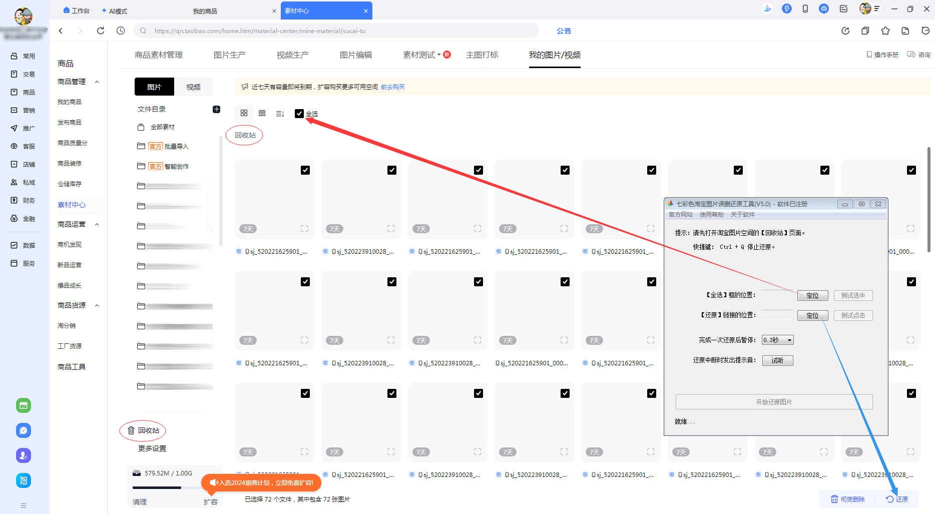Click the add folder plus icon

pyautogui.click(x=216, y=109)
